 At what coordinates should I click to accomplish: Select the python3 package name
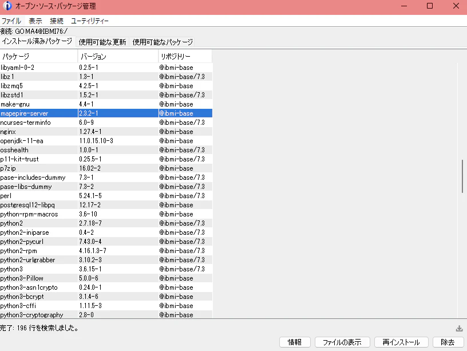tap(11, 269)
